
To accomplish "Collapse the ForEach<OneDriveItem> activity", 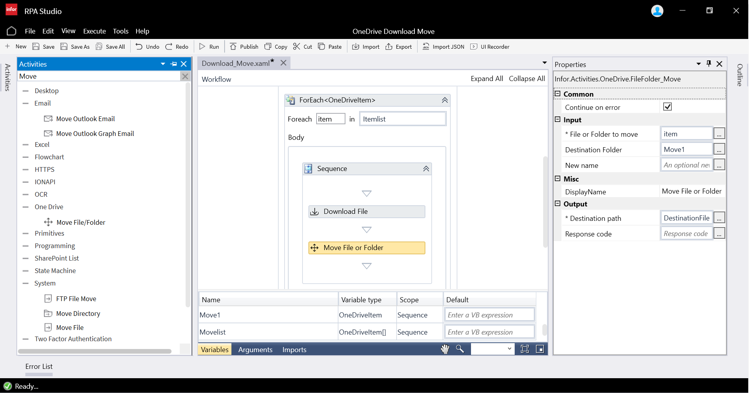I will [x=444, y=100].
